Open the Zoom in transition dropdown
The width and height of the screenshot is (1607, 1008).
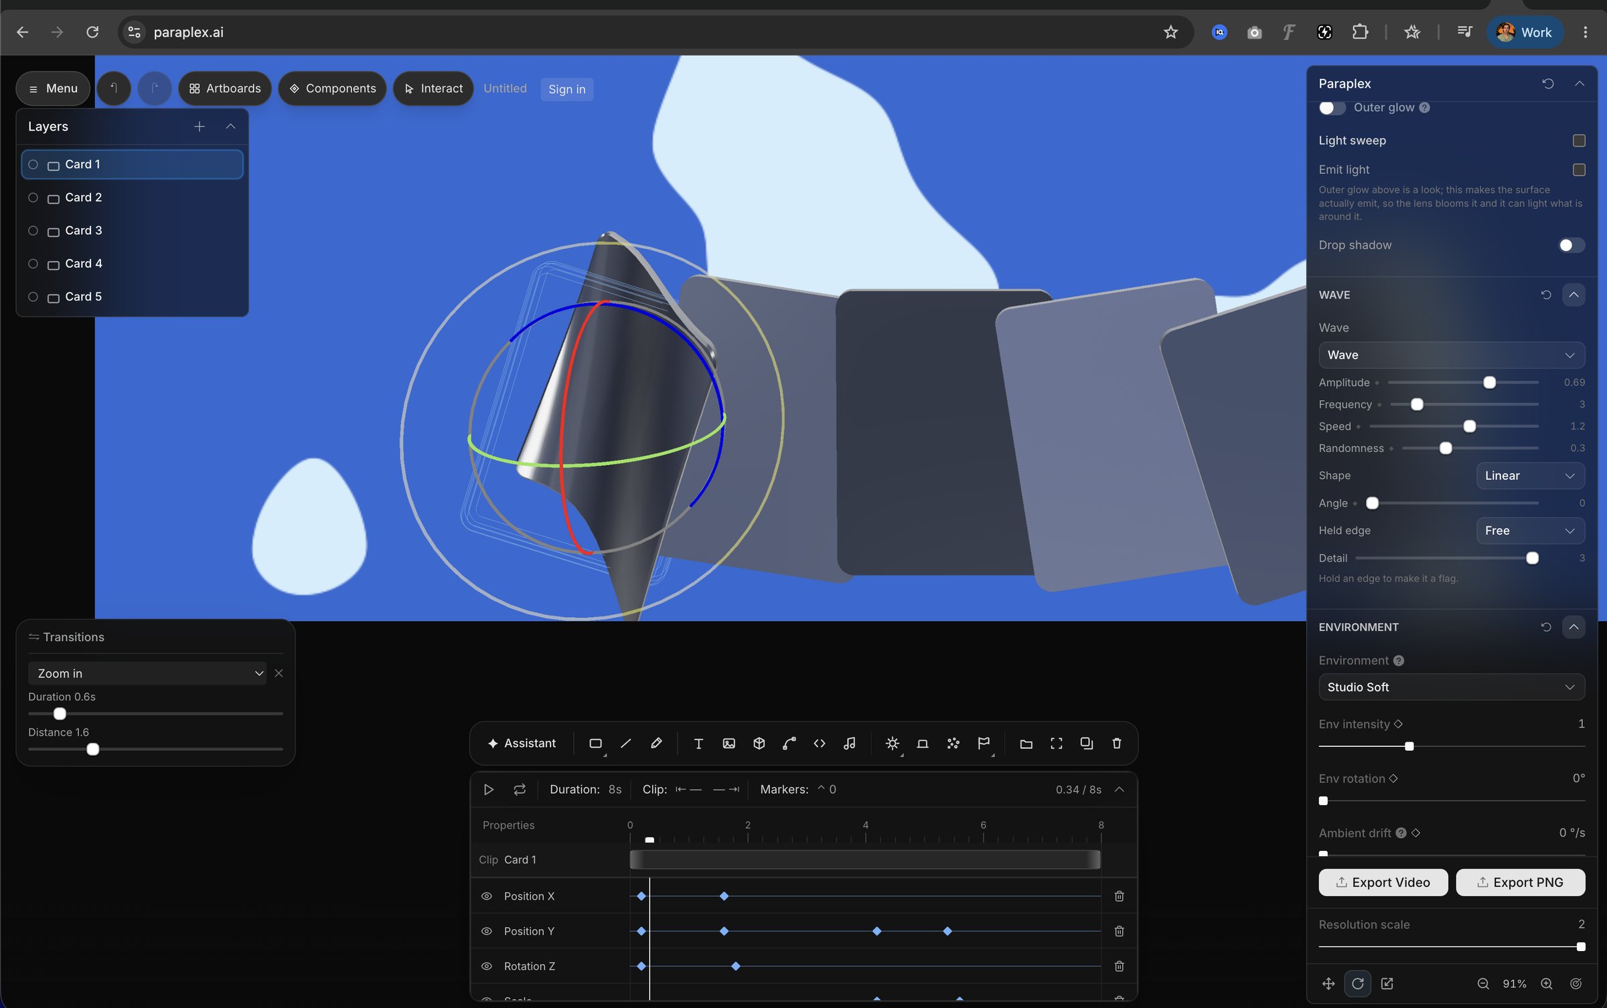point(147,673)
